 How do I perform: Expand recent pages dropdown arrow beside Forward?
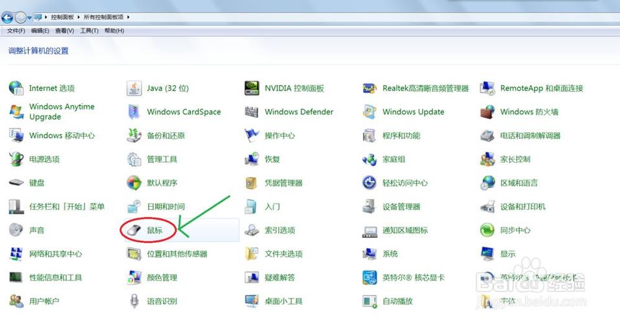pyautogui.click(x=29, y=17)
